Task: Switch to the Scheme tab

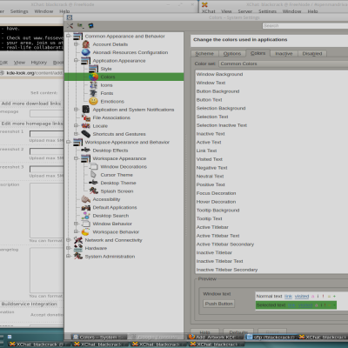Action: [x=204, y=54]
